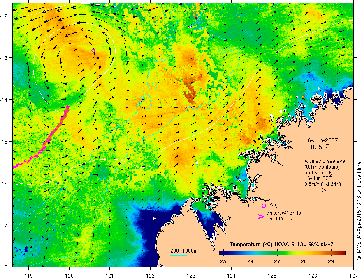Screen dimensions: 362x279
Task: Click the IMOS copyright timestamp text
Action: 359,211
